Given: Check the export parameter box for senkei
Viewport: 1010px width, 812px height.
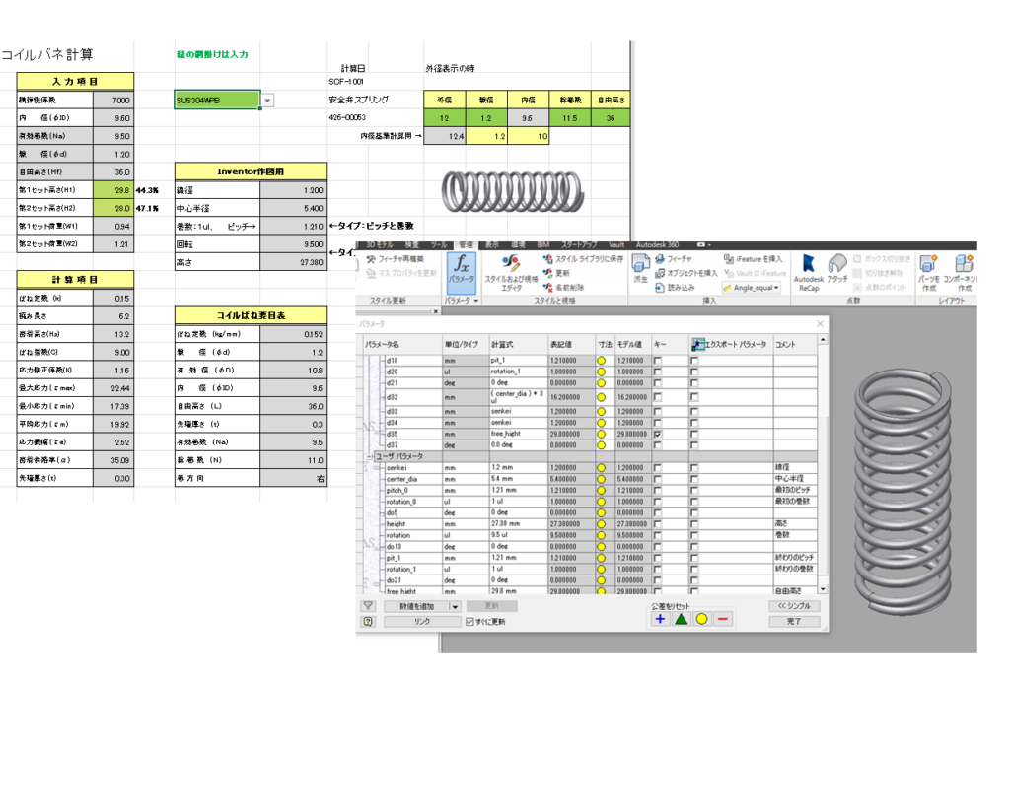Looking at the screenshot, I should pyautogui.click(x=694, y=467).
